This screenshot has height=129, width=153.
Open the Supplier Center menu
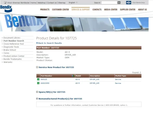tap(128, 10)
